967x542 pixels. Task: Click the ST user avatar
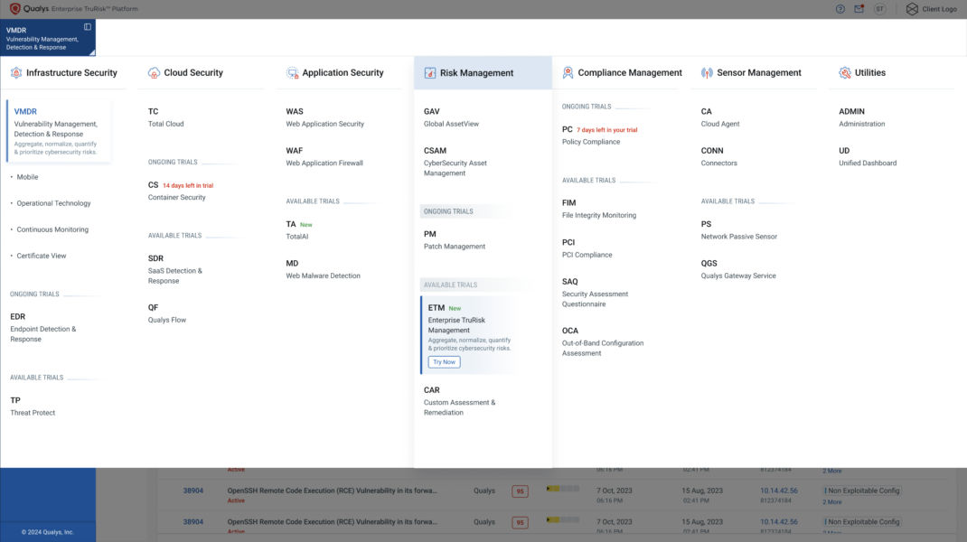pos(878,8)
